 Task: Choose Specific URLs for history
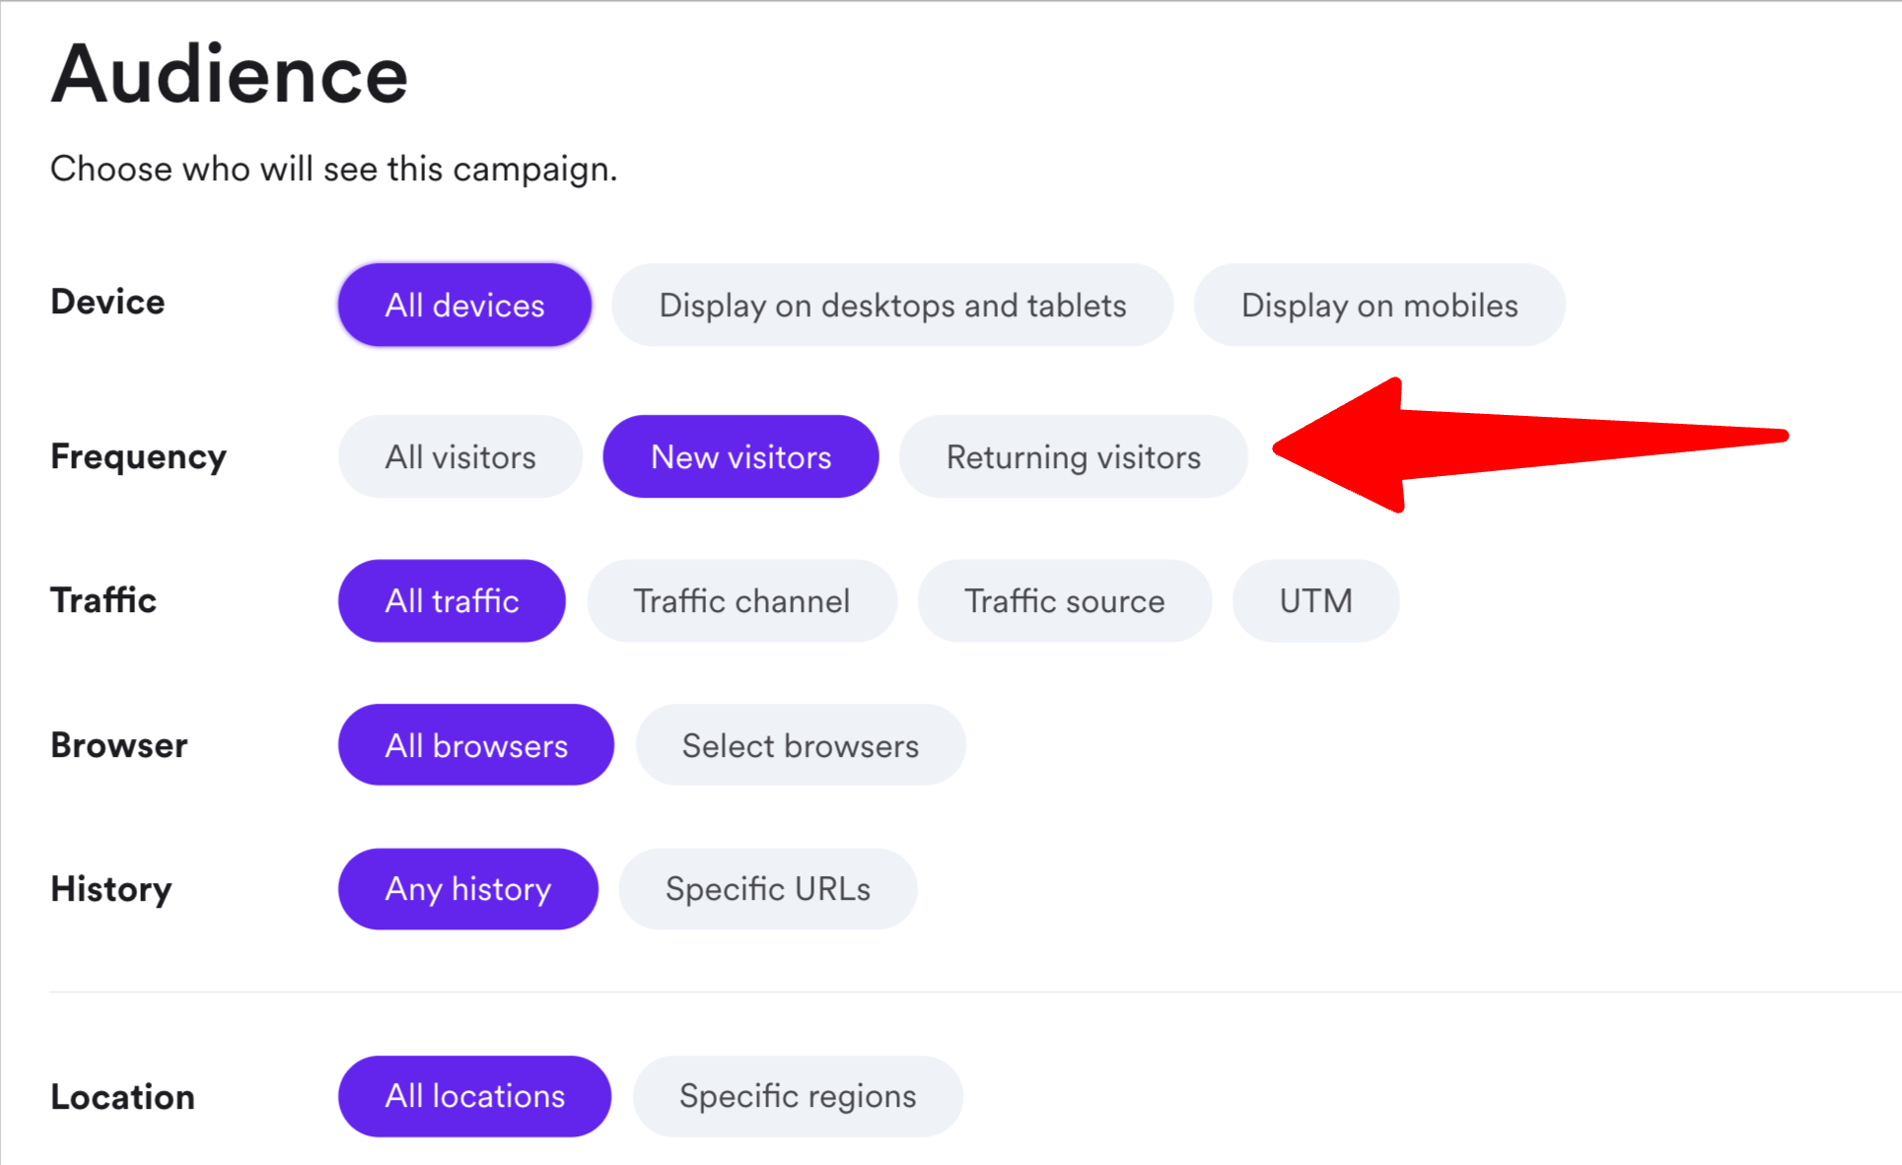pyautogui.click(x=767, y=889)
